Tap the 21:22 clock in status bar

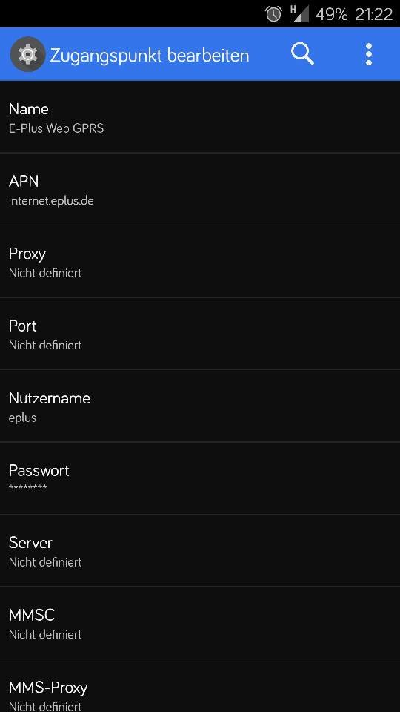point(373,15)
